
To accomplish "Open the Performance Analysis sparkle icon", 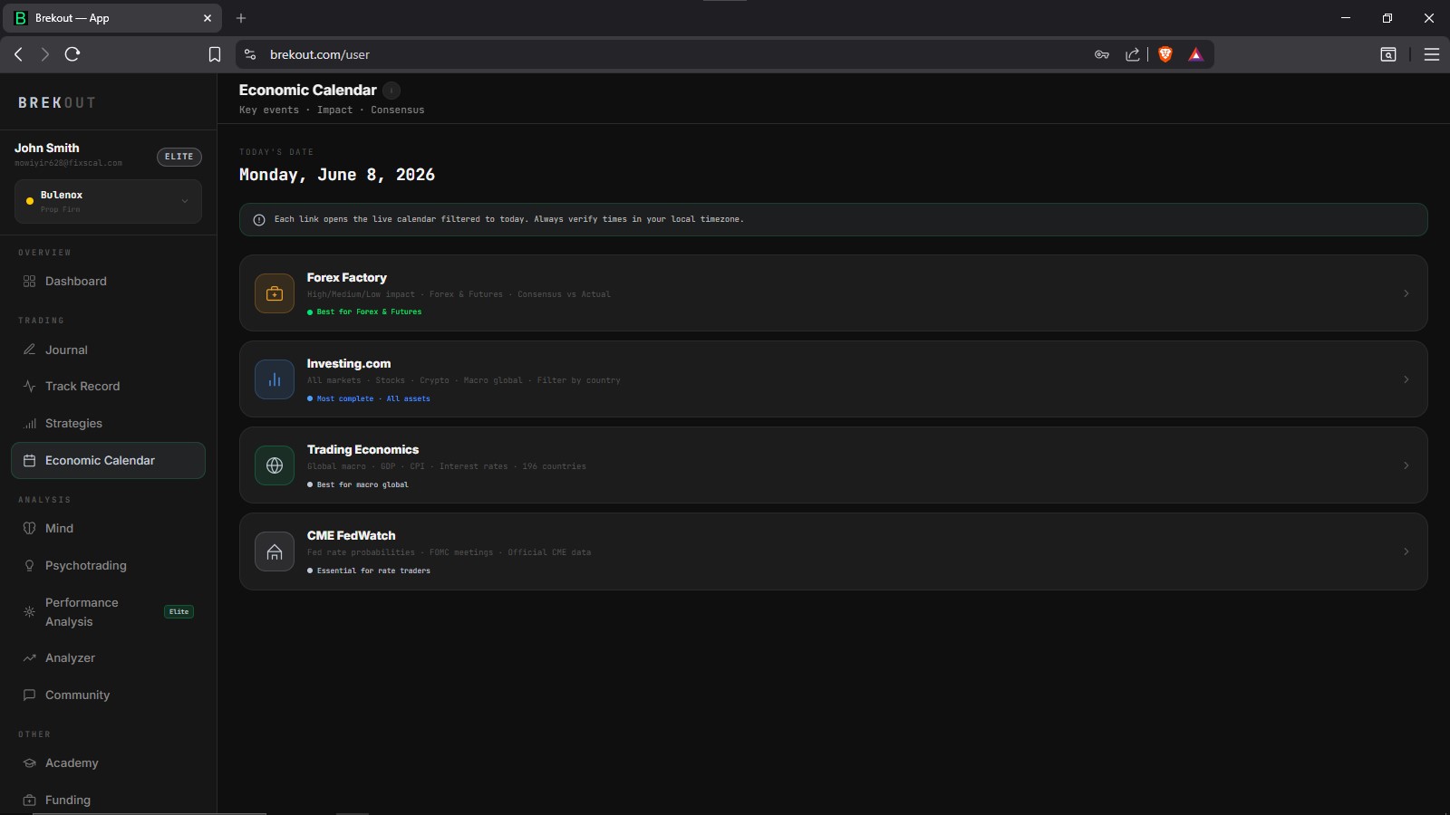I will pos(29,612).
